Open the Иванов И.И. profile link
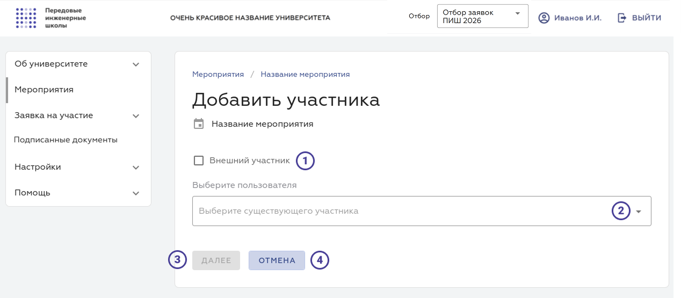 (x=578, y=18)
